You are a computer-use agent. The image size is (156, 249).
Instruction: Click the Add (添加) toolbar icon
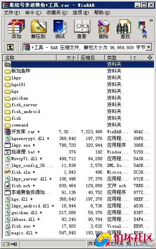pos(16,29)
